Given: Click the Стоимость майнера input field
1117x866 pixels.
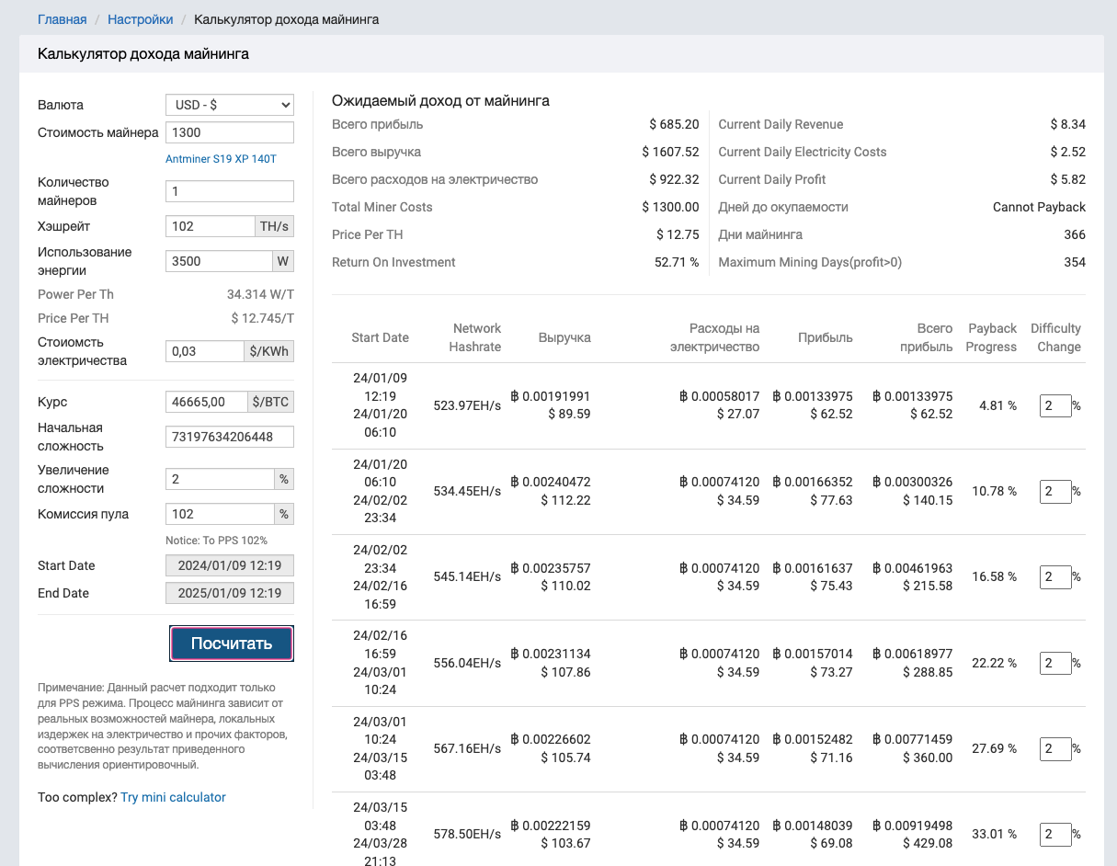Looking at the screenshot, I should [x=229, y=132].
